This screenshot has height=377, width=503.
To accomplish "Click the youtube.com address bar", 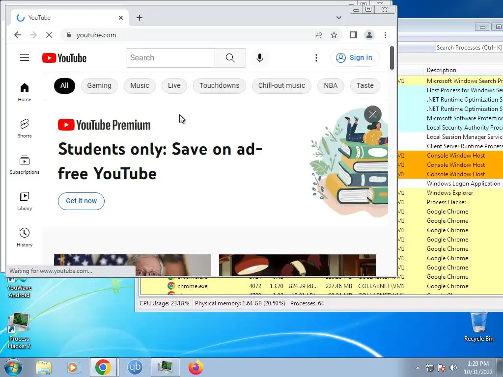I will pos(186,35).
